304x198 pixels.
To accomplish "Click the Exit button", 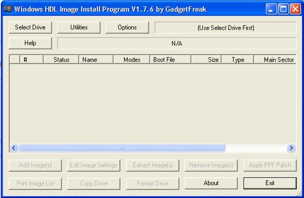I will [x=270, y=183].
